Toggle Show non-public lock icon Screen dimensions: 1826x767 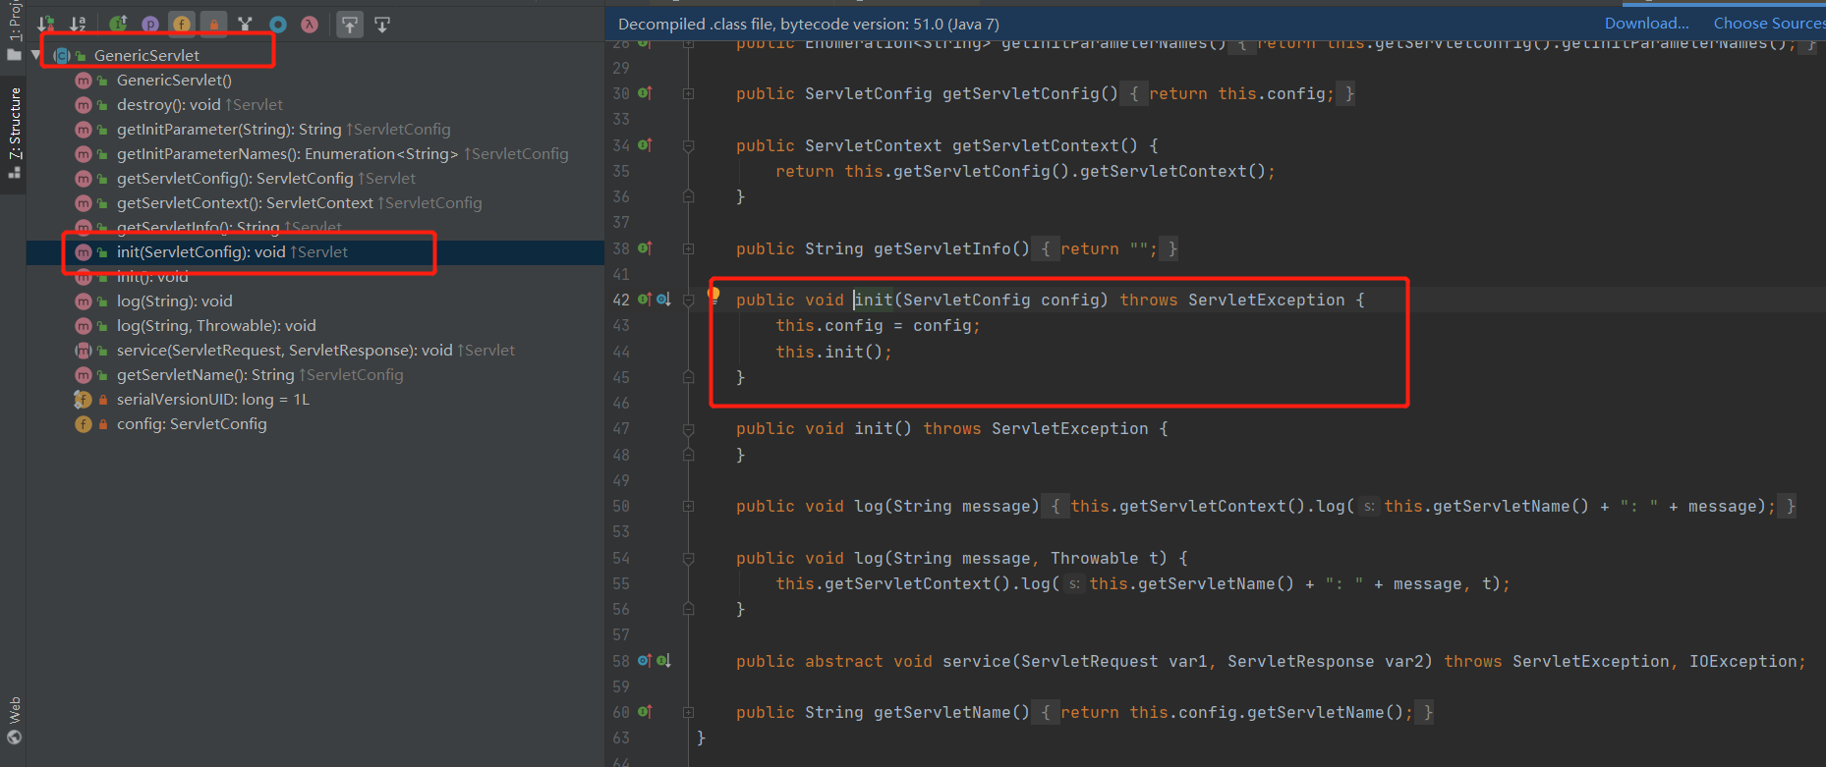[213, 24]
